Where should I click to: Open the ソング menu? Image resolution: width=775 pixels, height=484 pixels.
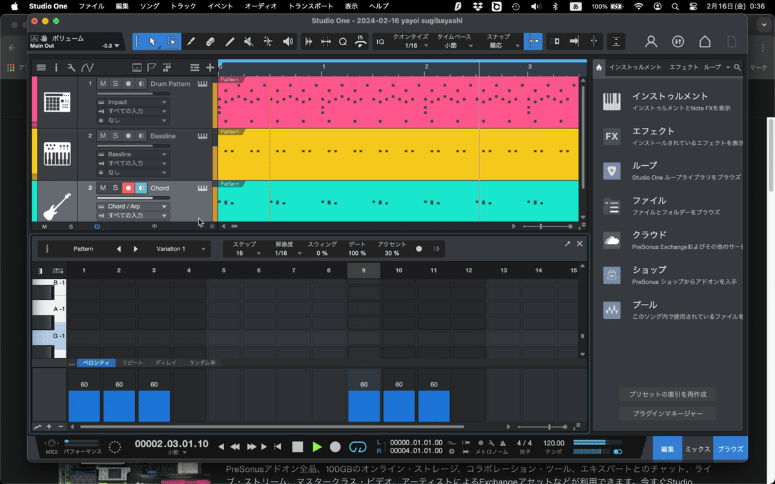click(x=149, y=6)
